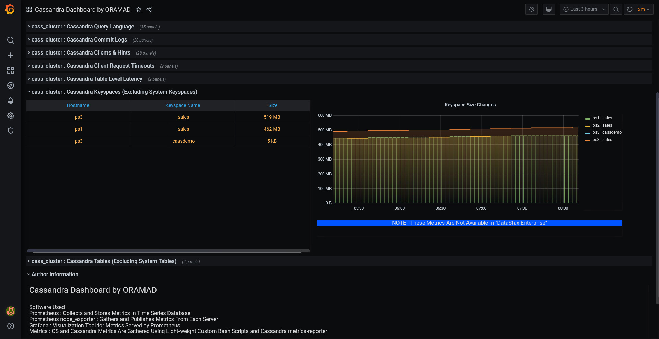
Task: Click the Create plus icon in sidebar
Action: click(11, 55)
